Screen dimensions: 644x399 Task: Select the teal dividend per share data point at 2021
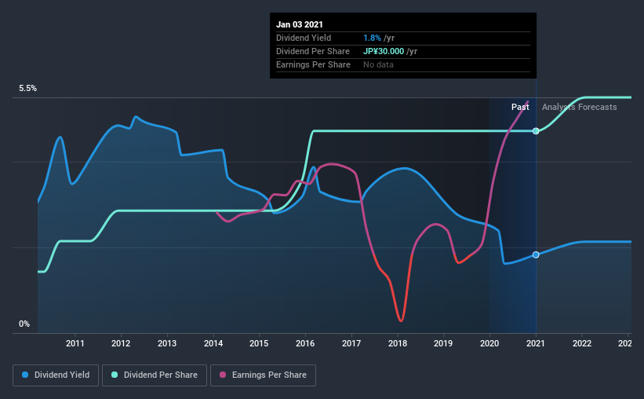click(x=536, y=131)
